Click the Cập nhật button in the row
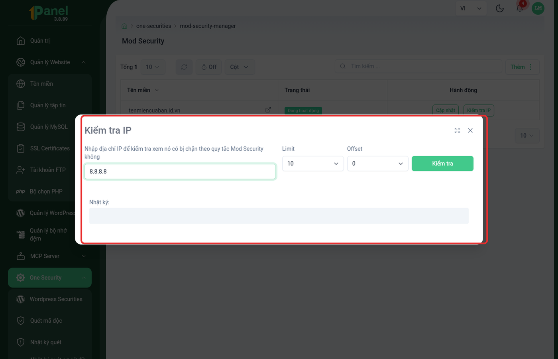558x359 pixels. 446,110
